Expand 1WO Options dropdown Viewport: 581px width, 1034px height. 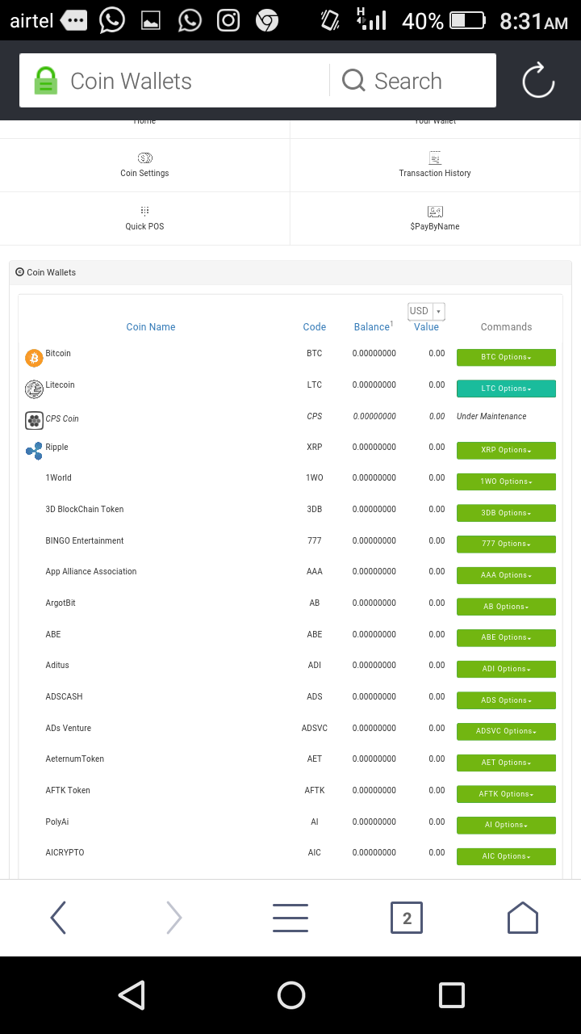506,481
